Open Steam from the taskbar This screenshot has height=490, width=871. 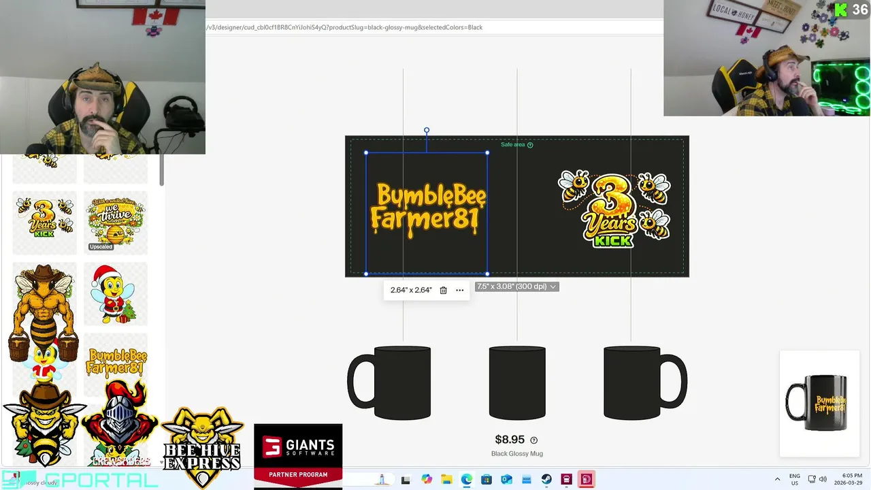coord(546,479)
